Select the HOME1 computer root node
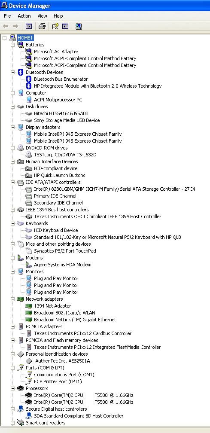This screenshot has height=433, width=210. point(25,37)
